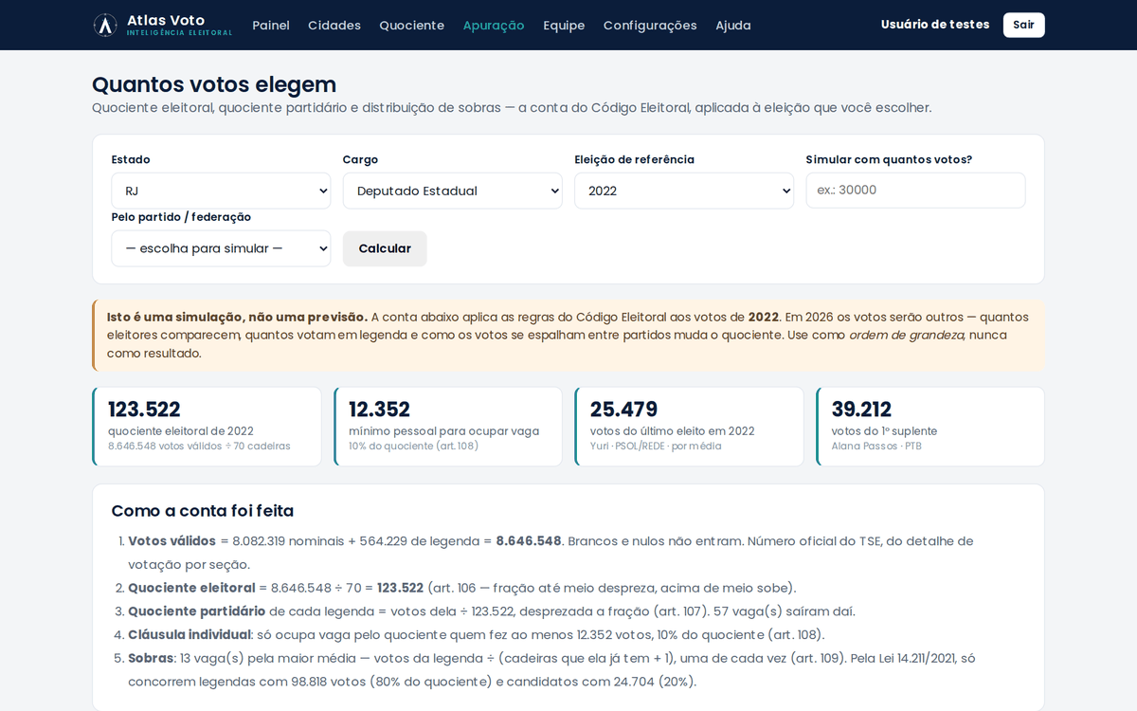Click the Sobras step label

tap(151, 658)
